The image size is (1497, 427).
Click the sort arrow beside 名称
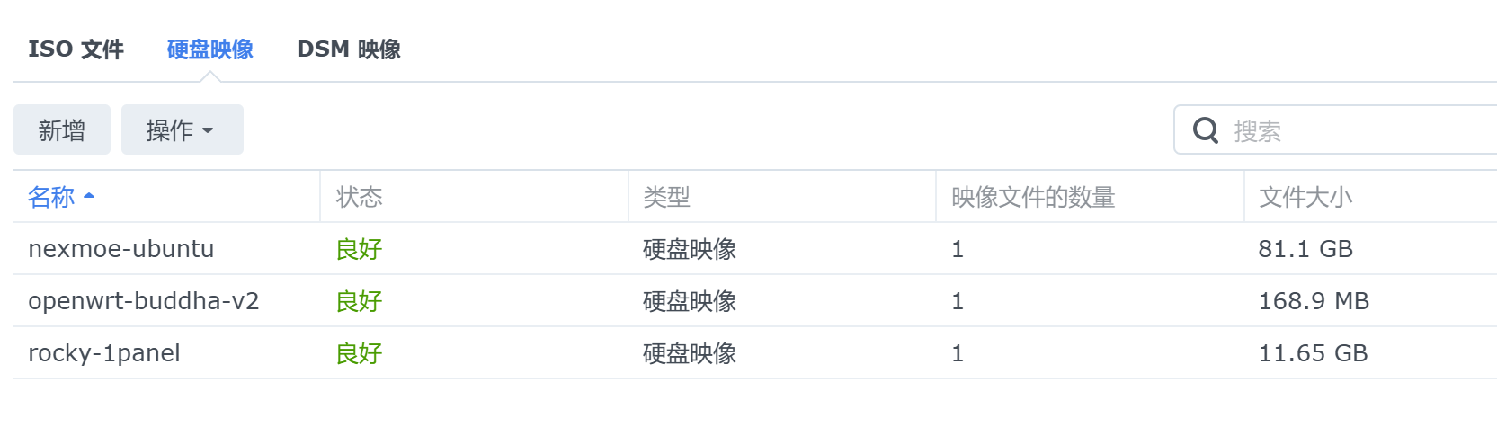pos(89,196)
